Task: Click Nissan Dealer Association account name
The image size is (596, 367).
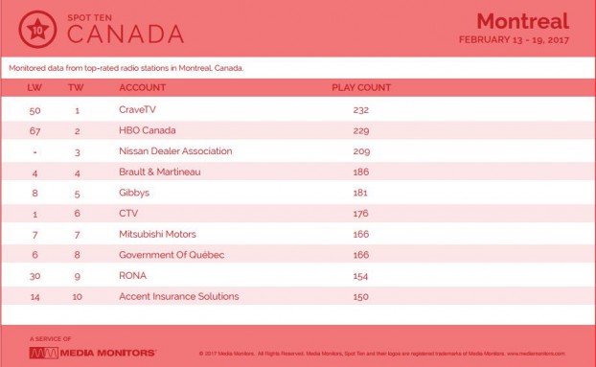Action: pyautogui.click(x=175, y=150)
